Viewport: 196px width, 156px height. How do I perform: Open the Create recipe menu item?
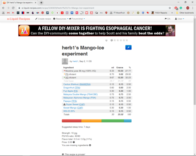[43, 19]
